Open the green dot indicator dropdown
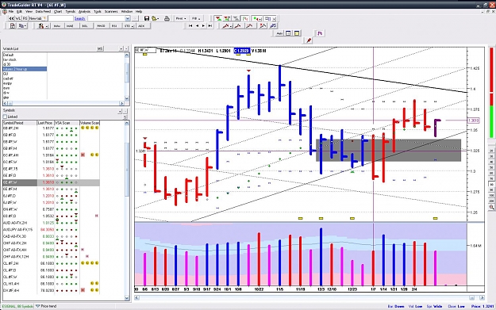This screenshot has height=310, width=496. [x=256, y=18]
